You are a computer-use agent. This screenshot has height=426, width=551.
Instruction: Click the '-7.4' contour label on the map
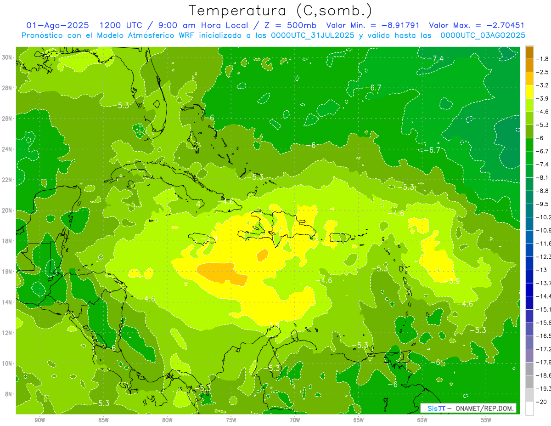(x=435, y=58)
